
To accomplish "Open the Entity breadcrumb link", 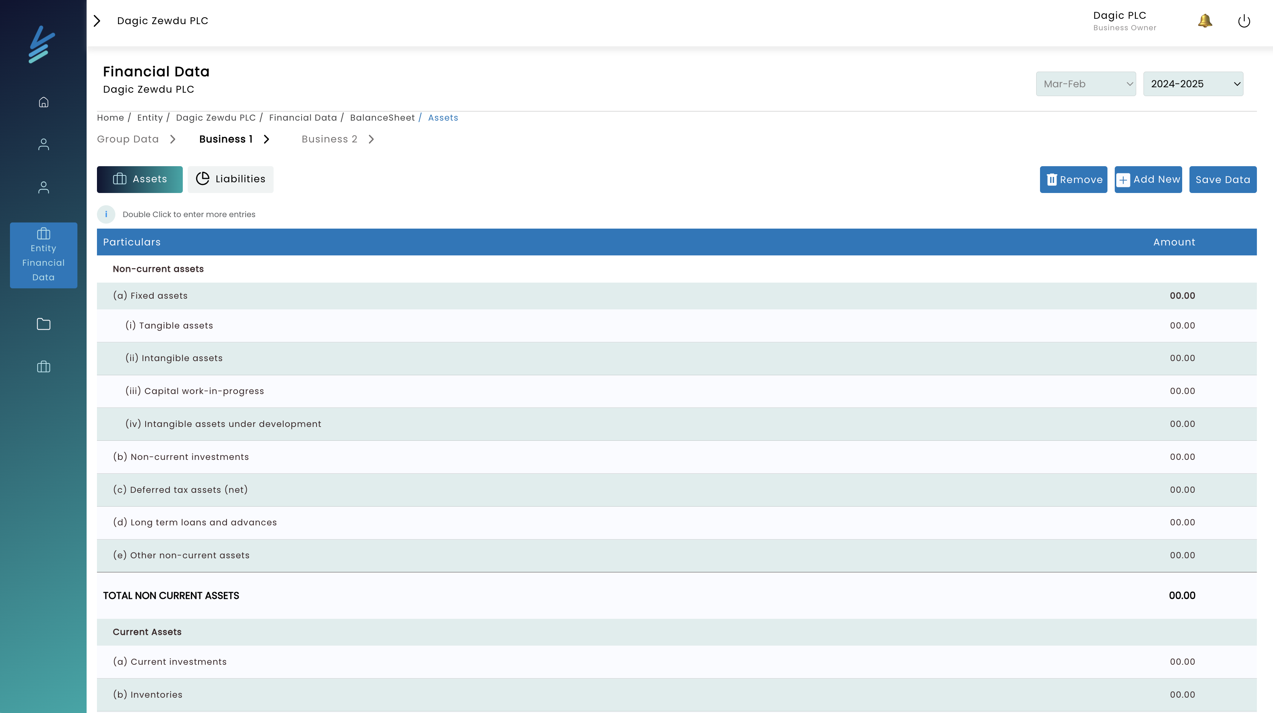I will tap(150, 118).
